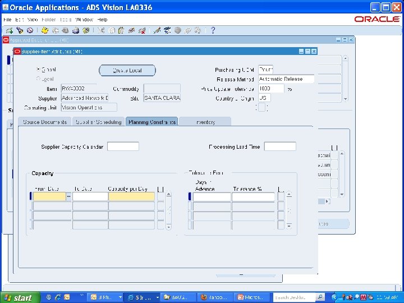This screenshot has width=404, height=303.
Task: Select the Planning Constraints tab
Action: (x=151, y=122)
